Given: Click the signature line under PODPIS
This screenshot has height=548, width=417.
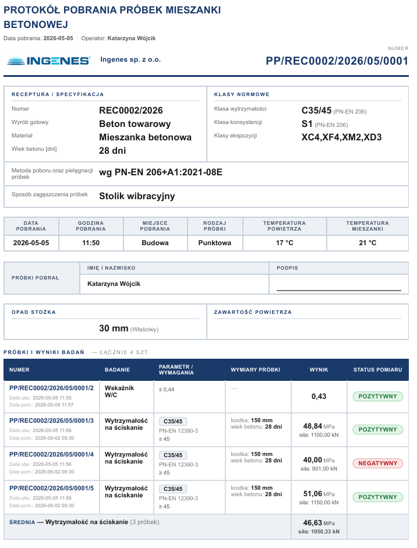Looking at the screenshot, I should (339, 290).
